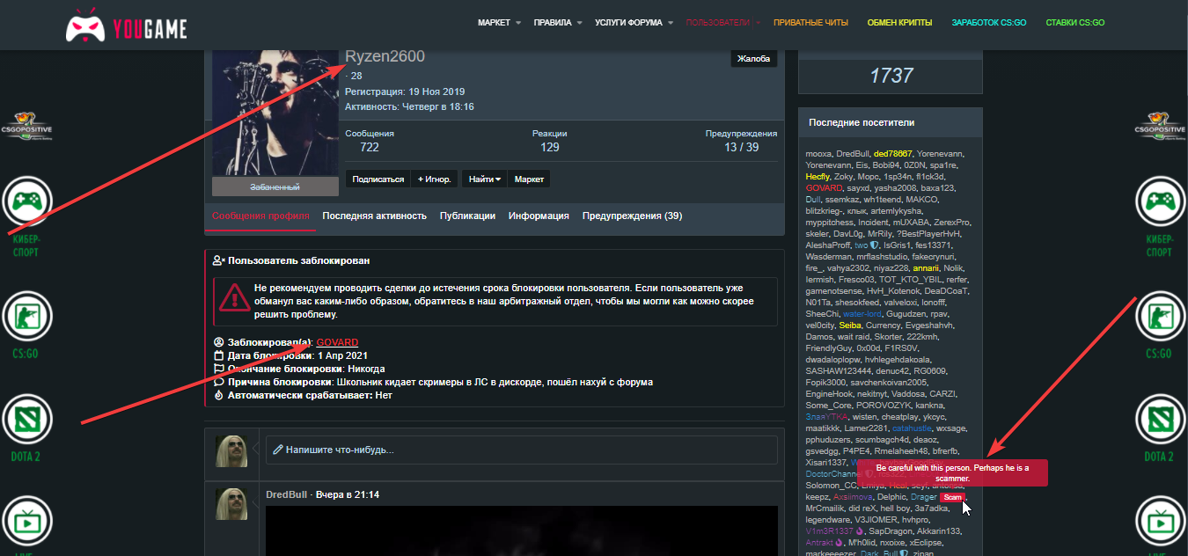Open the Найти dropdown button
The width and height of the screenshot is (1188, 556).
click(x=485, y=179)
